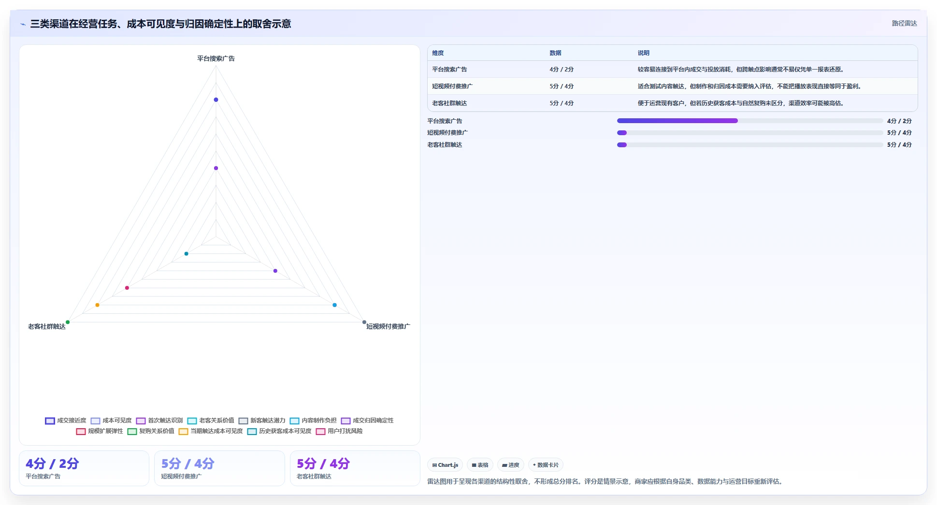The height and width of the screenshot is (505, 937).
Task: Open the 4分 / 2分 平台搜索广告 card
Action: coord(84,468)
